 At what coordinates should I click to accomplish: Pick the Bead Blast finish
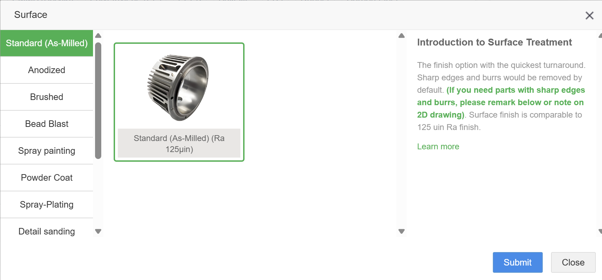pyautogui.click(x=46, y=124)
